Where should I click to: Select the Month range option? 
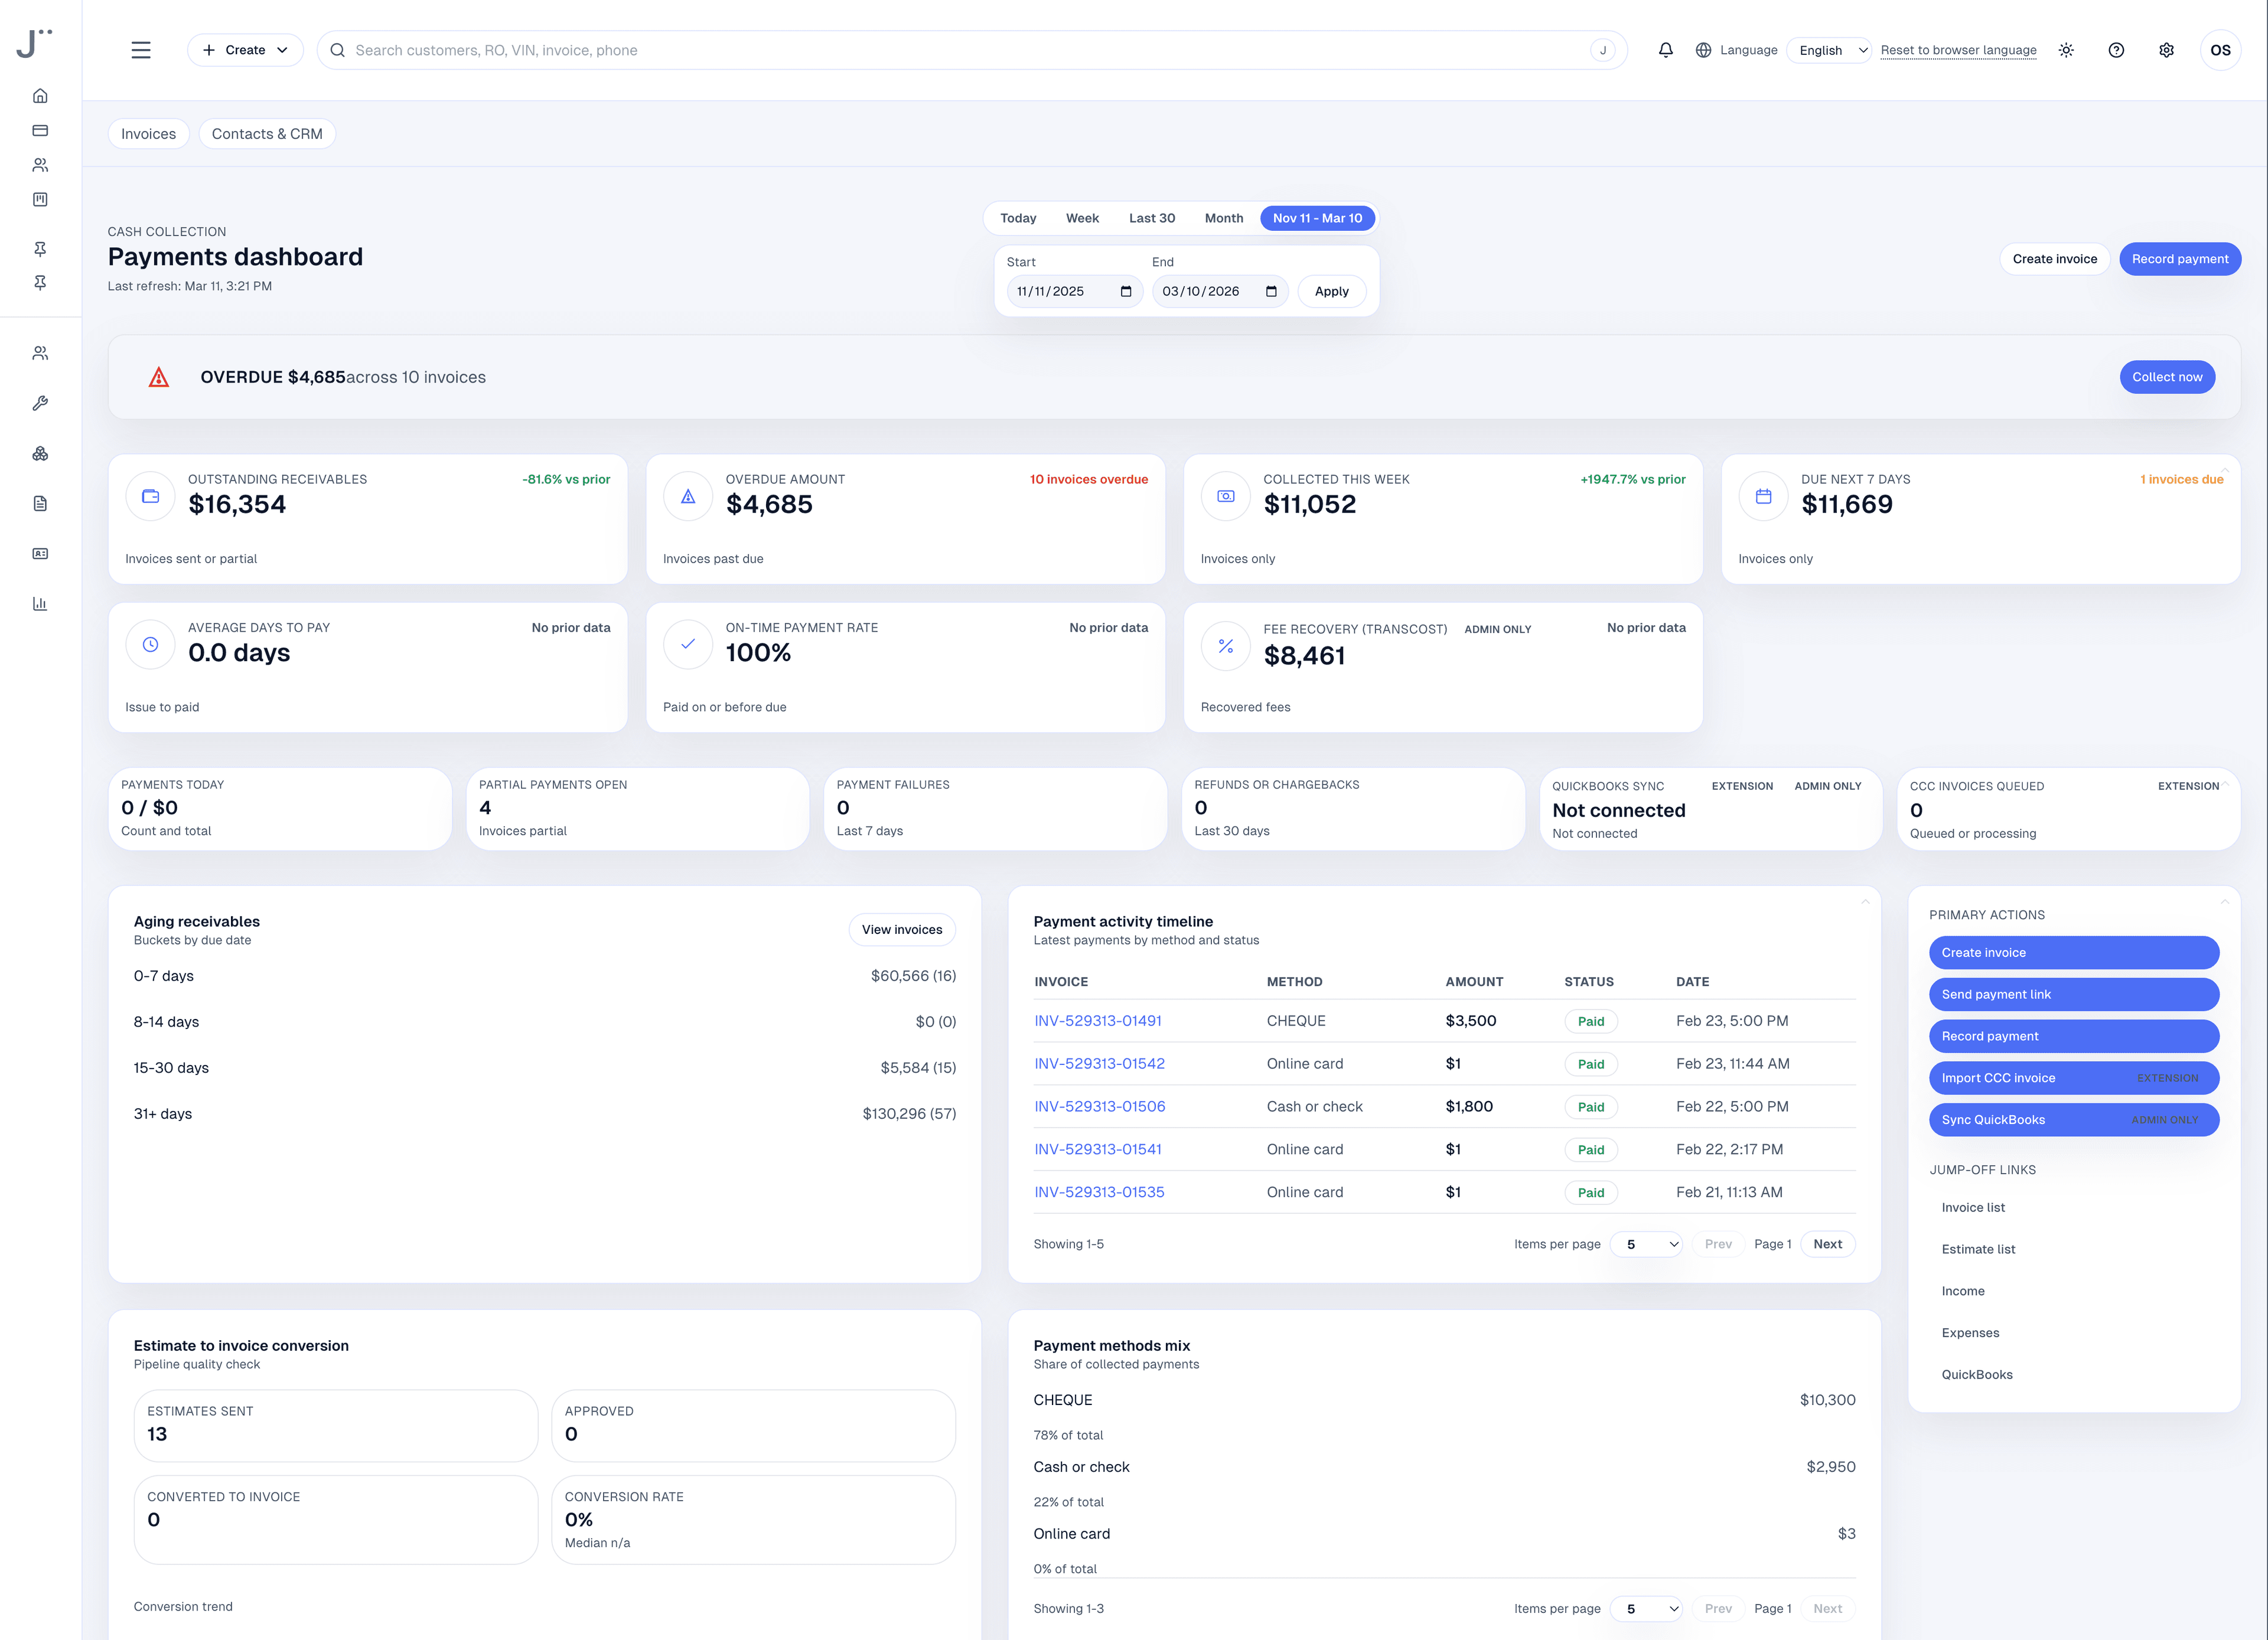pyautogui.click(x=1224, y=218)
